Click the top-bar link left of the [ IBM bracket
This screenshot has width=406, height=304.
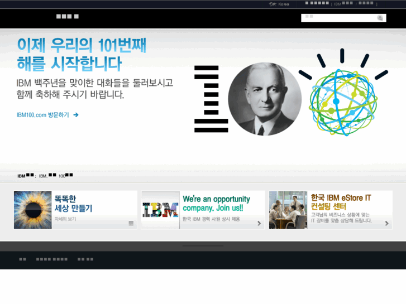point(317,3)
